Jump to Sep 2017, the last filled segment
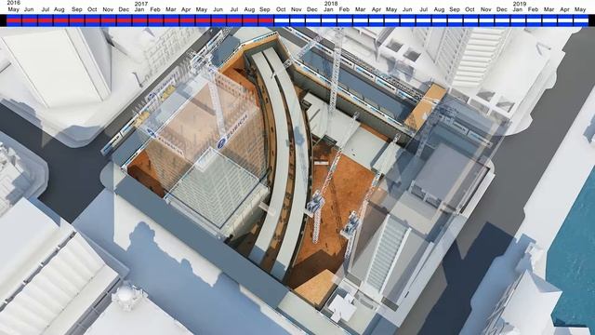 point(266,20)
